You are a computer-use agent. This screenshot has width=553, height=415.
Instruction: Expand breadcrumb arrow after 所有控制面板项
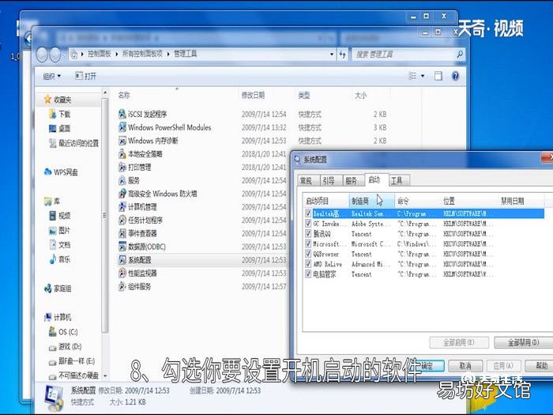point(167,54)
